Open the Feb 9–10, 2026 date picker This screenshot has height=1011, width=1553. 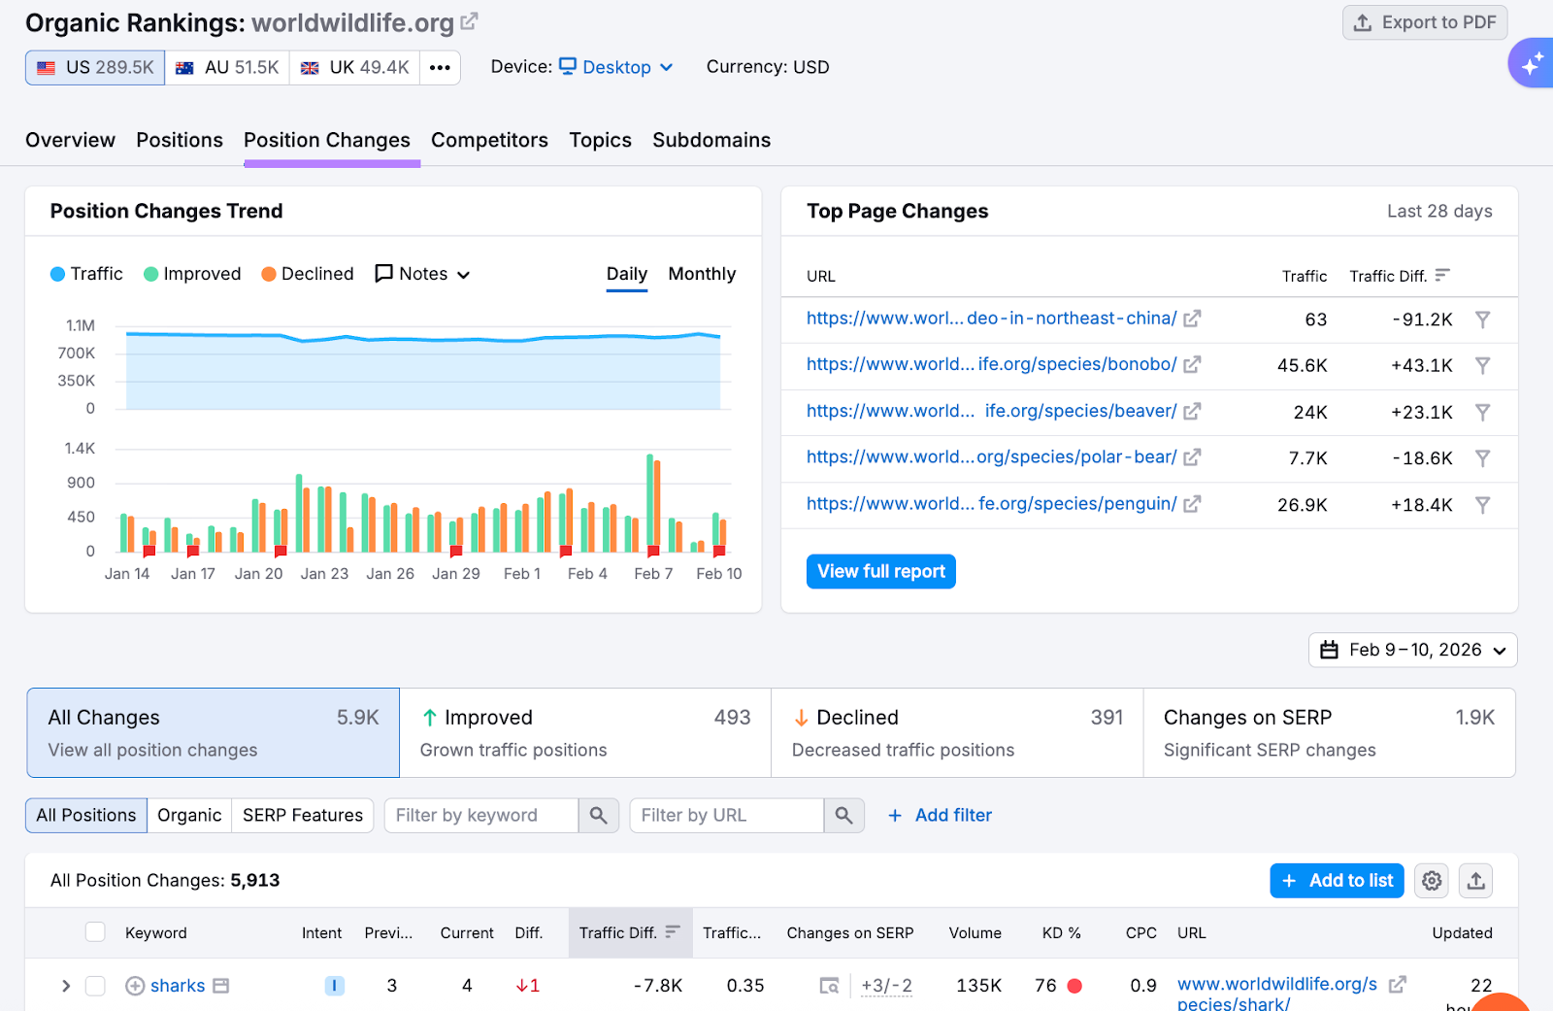pos(1412,650)
